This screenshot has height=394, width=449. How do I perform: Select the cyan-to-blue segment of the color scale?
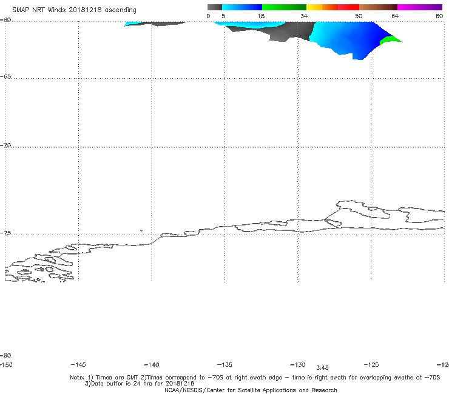pyautogui.click(x=242, y=7)
